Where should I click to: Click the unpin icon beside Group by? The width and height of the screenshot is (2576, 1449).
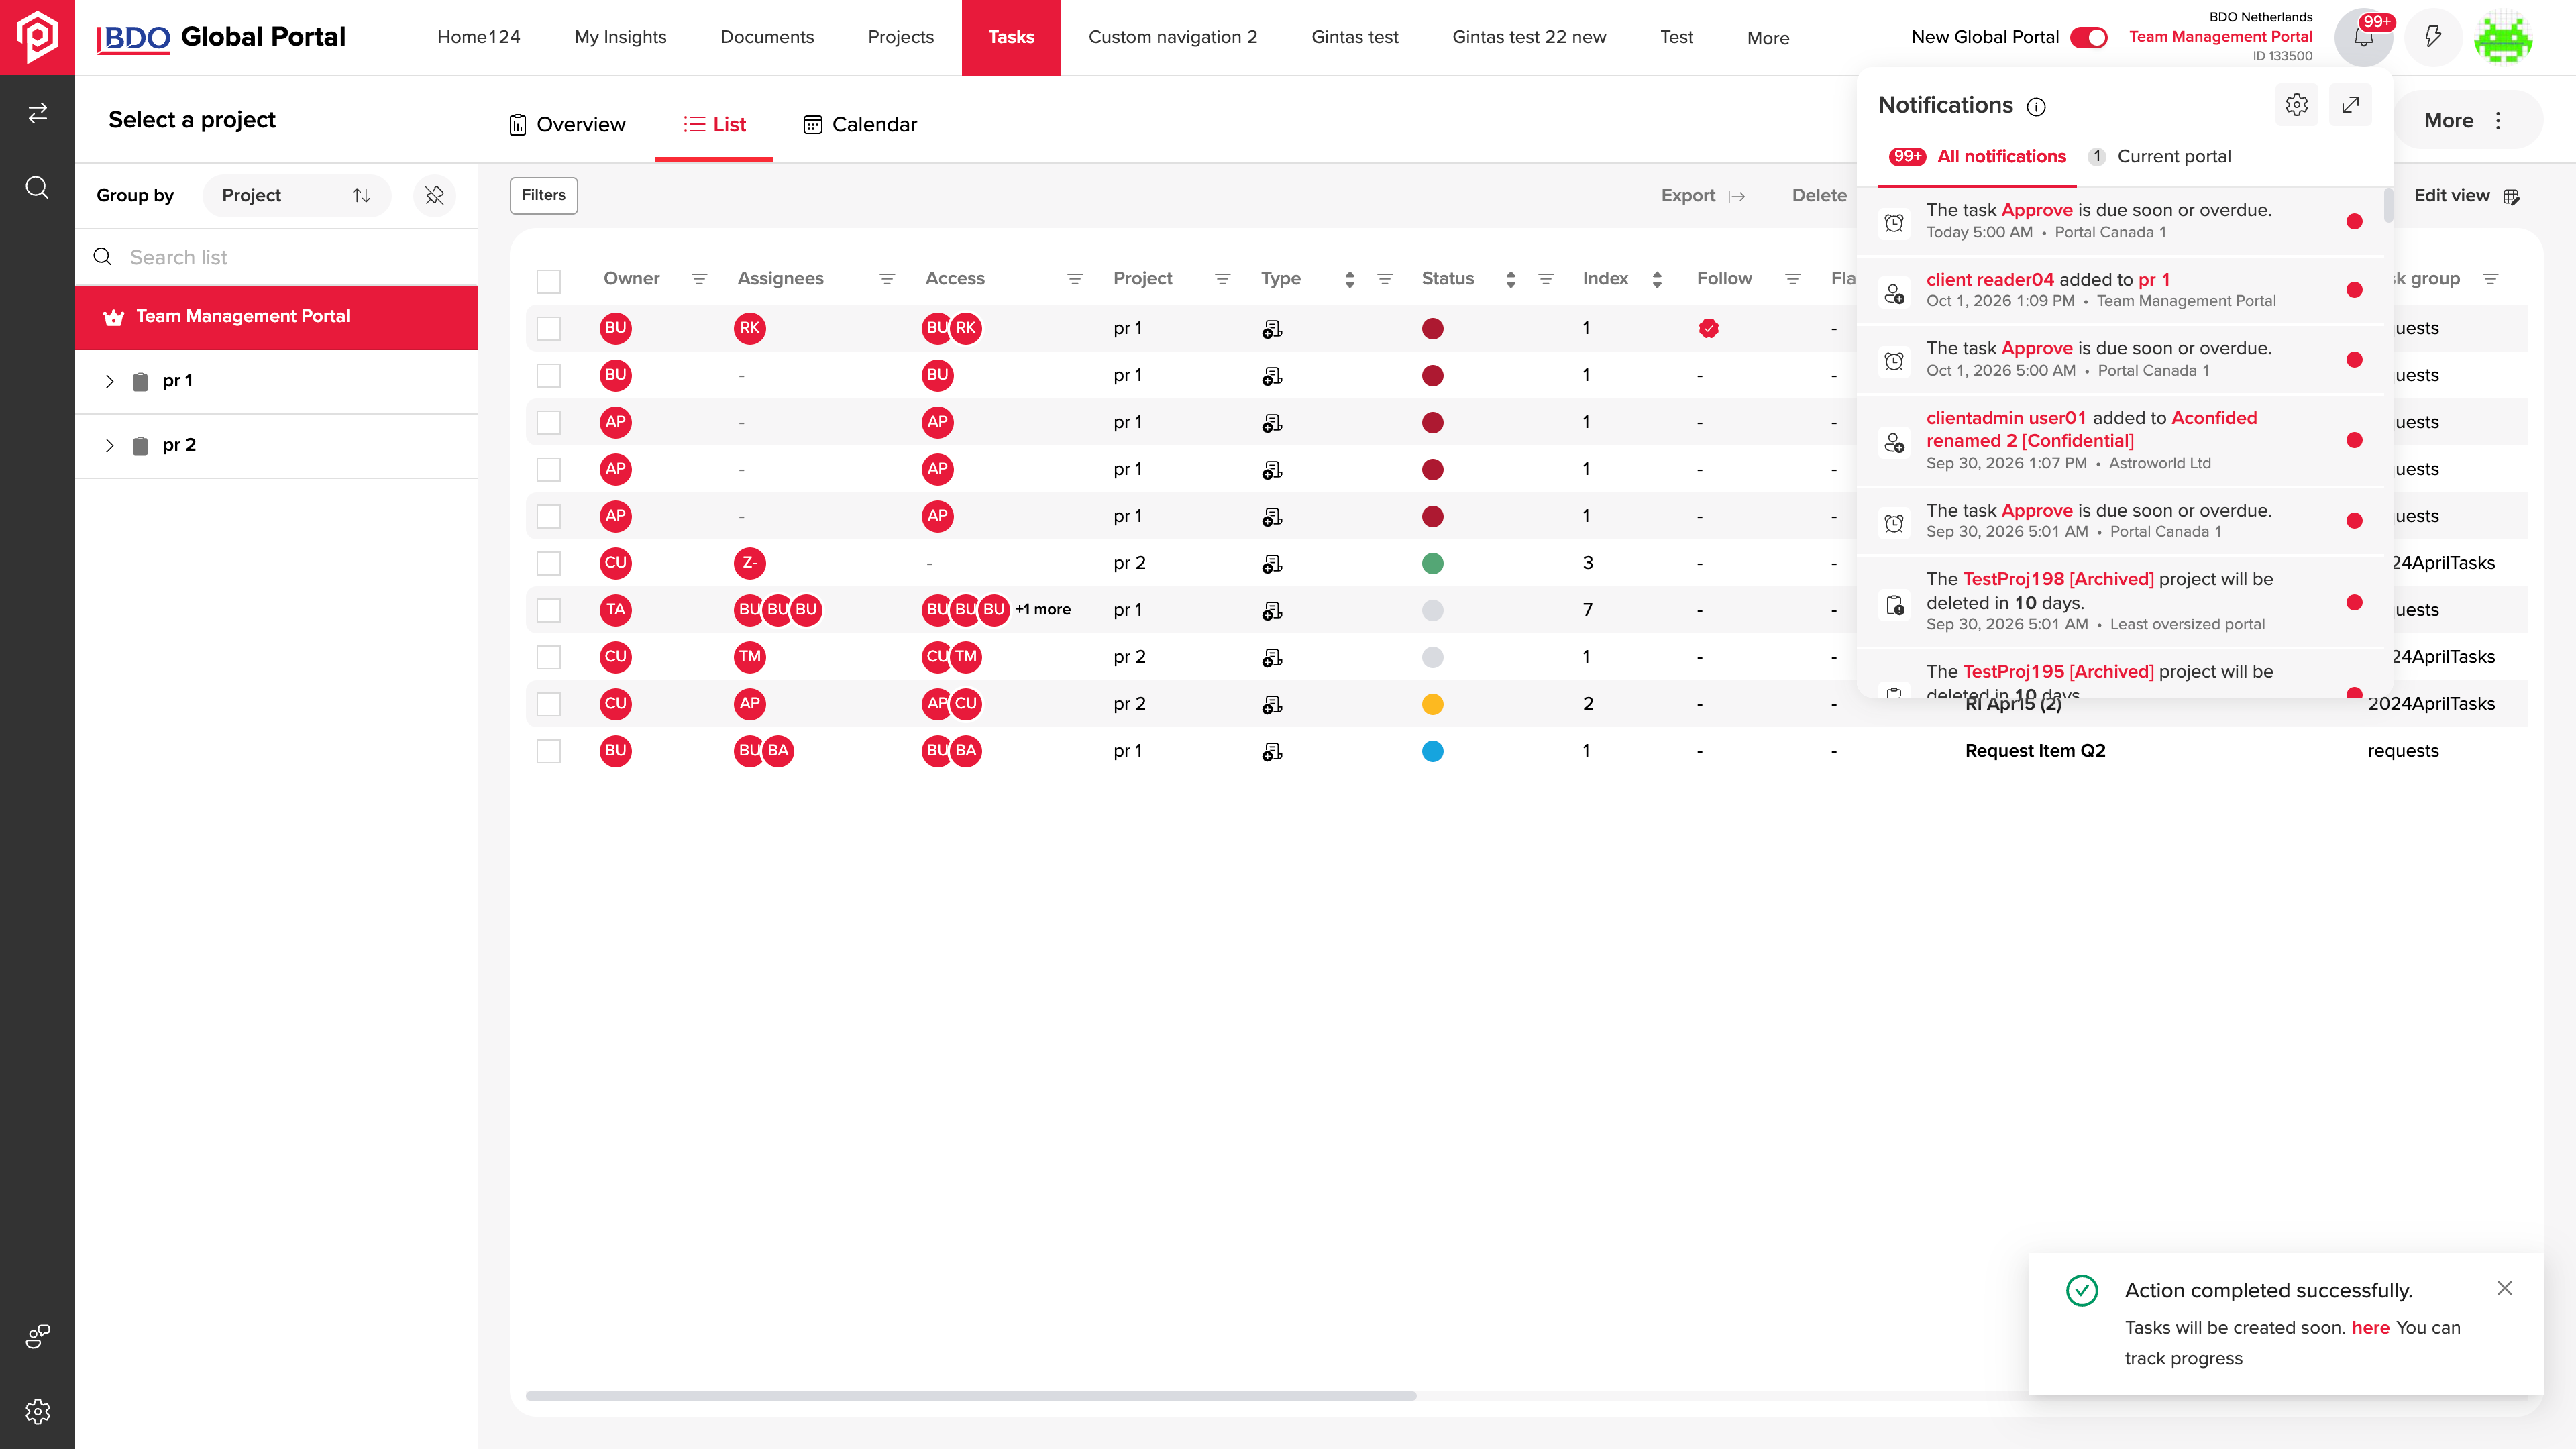point(434,195)
